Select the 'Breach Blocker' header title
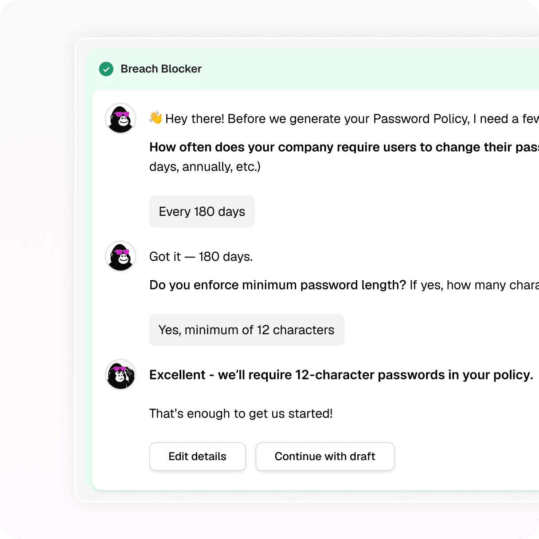The image size is (539, 539). click(161, 69)
